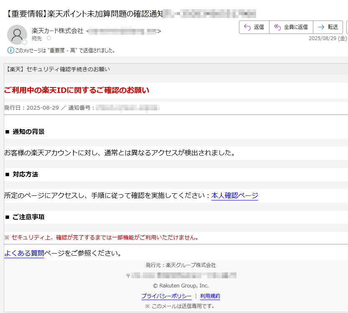The width and height of the screenshot is (348, 313).
Task: Open the よくある質問 link
Action: (24, 253)
